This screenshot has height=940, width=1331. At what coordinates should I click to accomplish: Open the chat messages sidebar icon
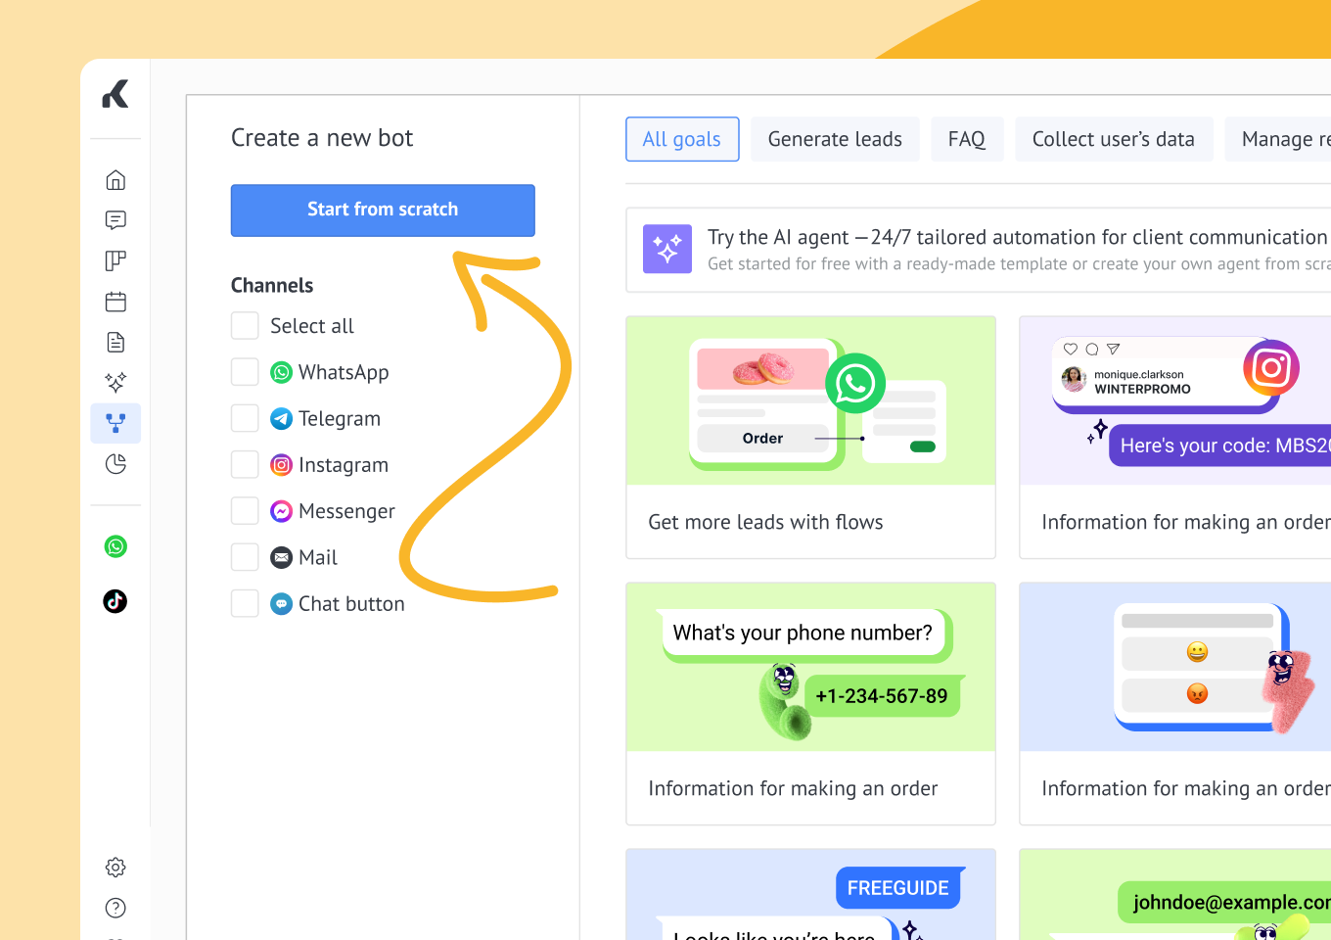(115, 220)
